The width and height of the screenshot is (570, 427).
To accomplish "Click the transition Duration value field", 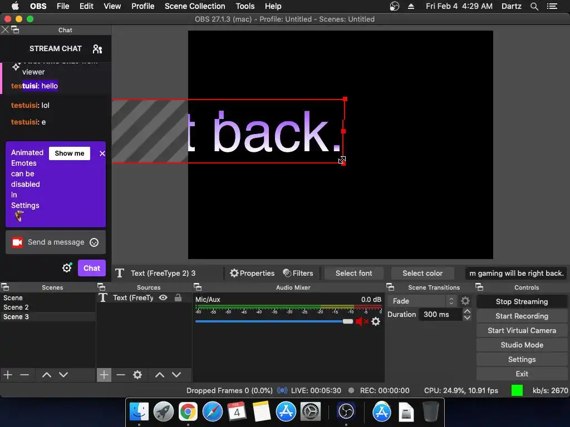I will point(440,315).
